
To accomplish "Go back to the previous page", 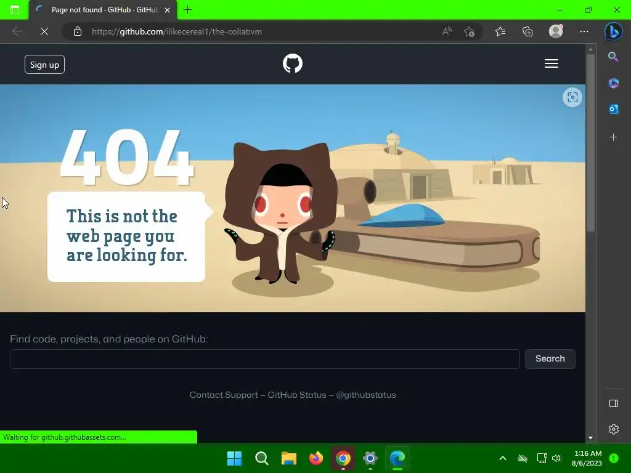I will pyautogui.click(x=17, y=31).
